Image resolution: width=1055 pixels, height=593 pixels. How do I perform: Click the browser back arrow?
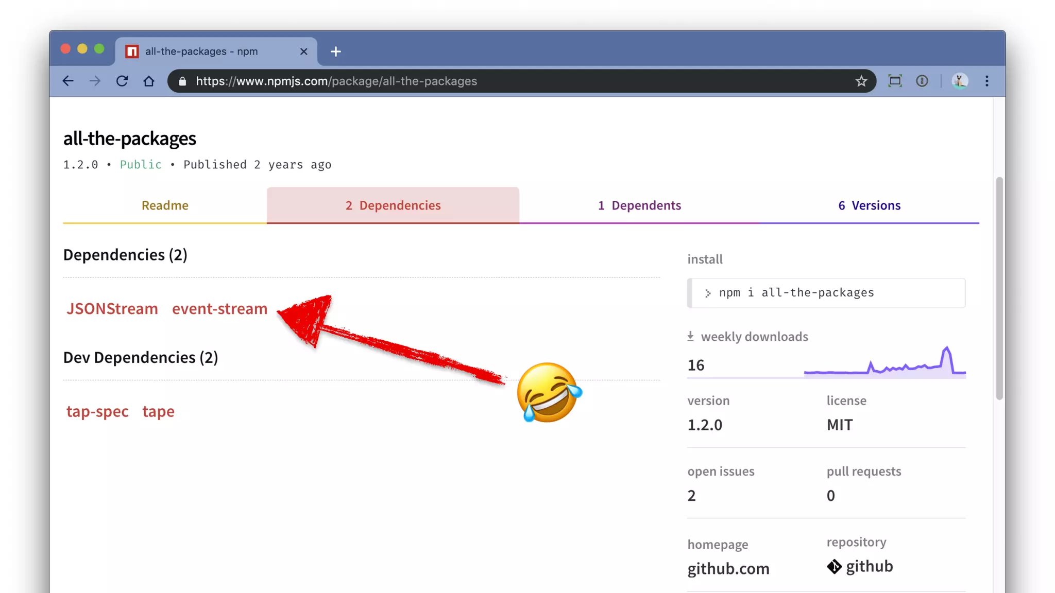[x=68, y=81]
